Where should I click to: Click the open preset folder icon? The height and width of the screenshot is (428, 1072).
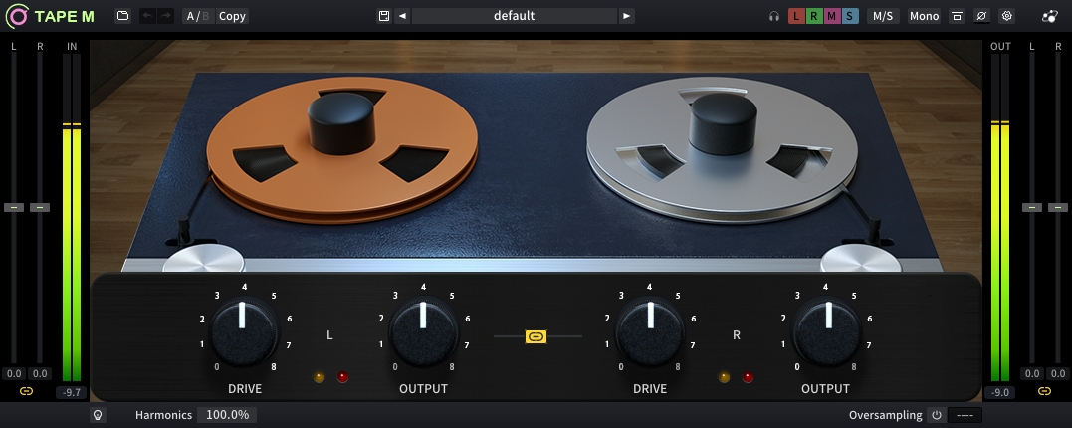click(122, 16)
